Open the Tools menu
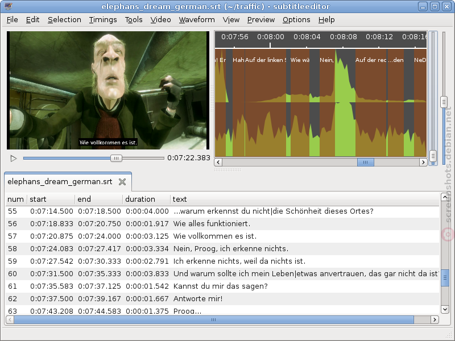 (x=134, y=20)
